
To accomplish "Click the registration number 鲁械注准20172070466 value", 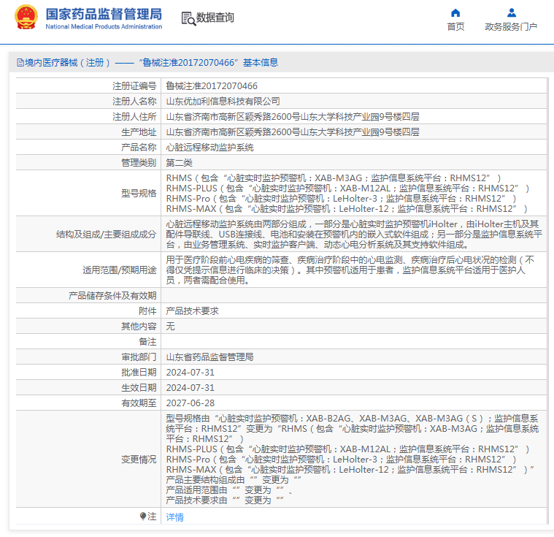I will tap(212, 86).
